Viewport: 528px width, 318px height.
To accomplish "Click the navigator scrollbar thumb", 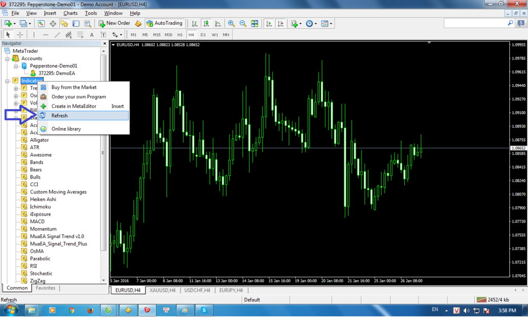I will coord(103,153).
